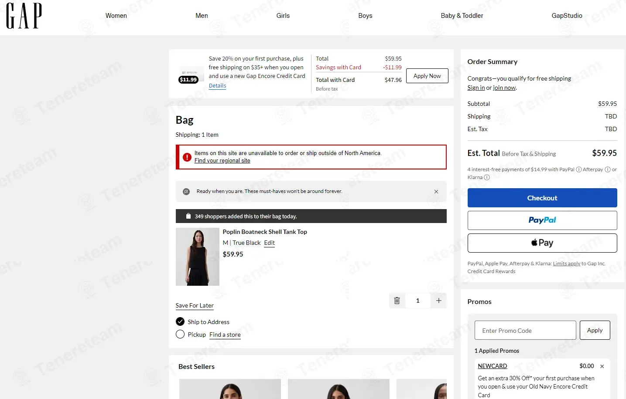
Task: Open Klarna info icon
Action: point(487,177)
